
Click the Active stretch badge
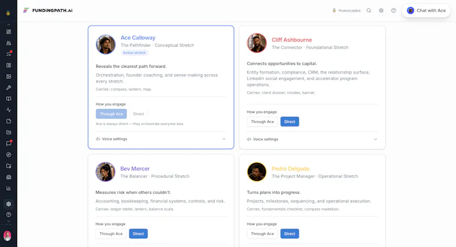(x=135, y=52)
